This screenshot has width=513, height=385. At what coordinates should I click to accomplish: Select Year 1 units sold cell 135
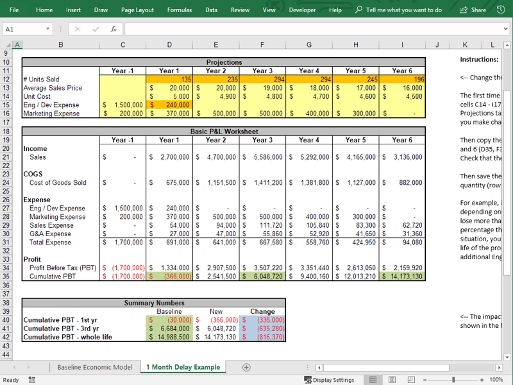click(169, 79)
